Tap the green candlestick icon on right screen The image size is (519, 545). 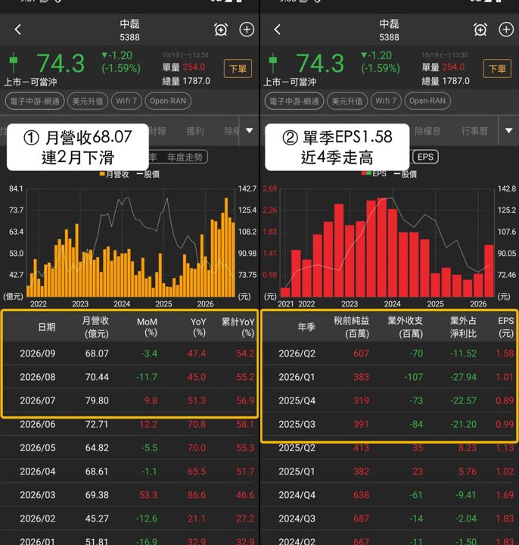273,63
